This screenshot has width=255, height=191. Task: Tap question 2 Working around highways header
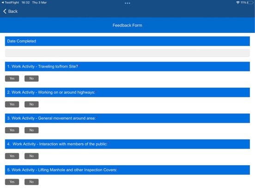pos(127,92)
